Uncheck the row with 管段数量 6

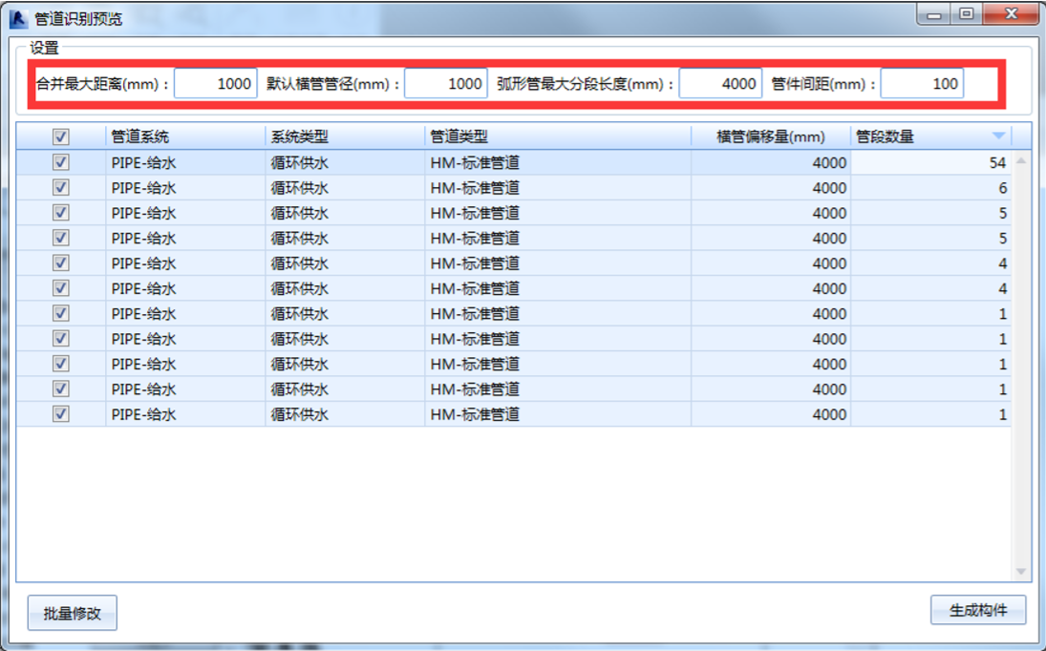(x=61, y=187)
